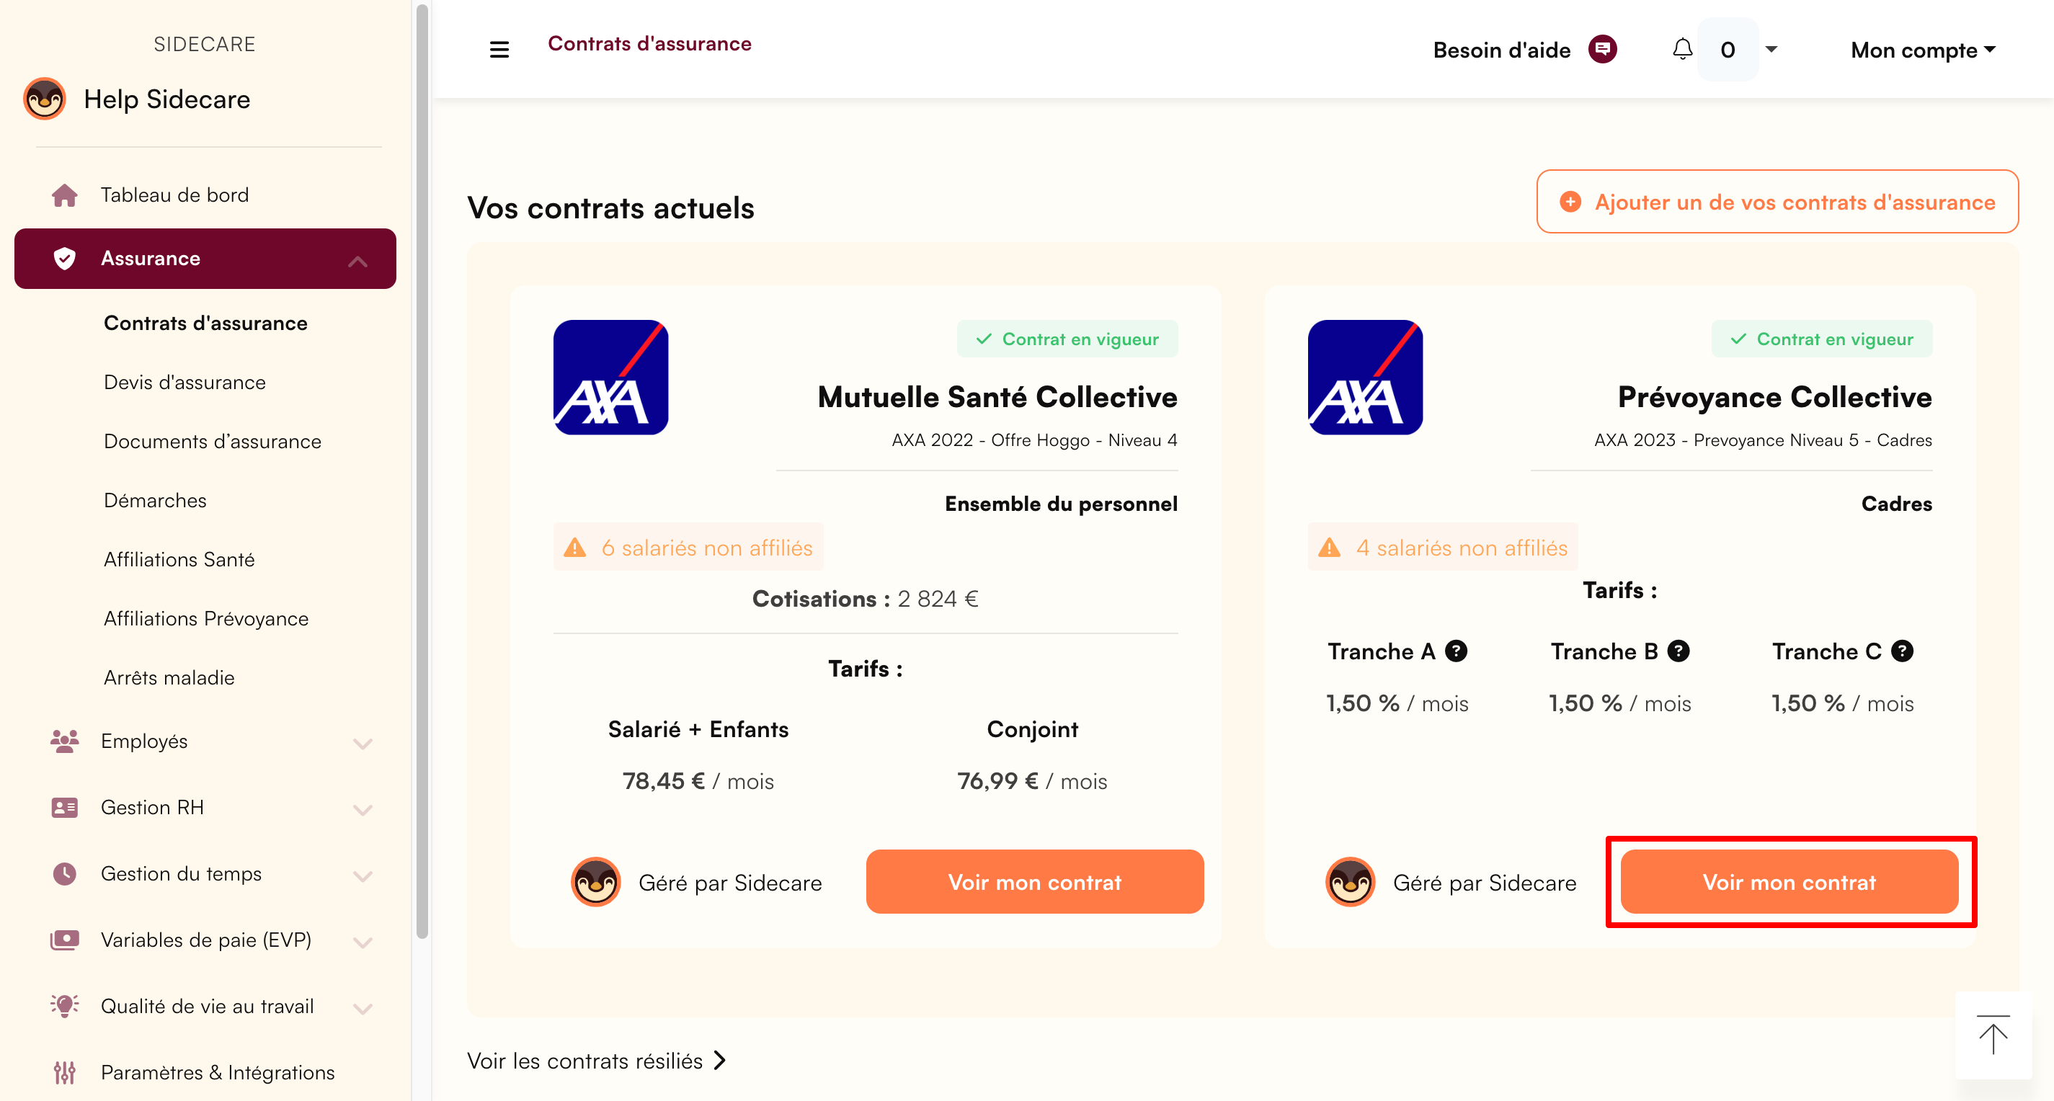Click the Tranche A help question mark

pos(1456,651)
